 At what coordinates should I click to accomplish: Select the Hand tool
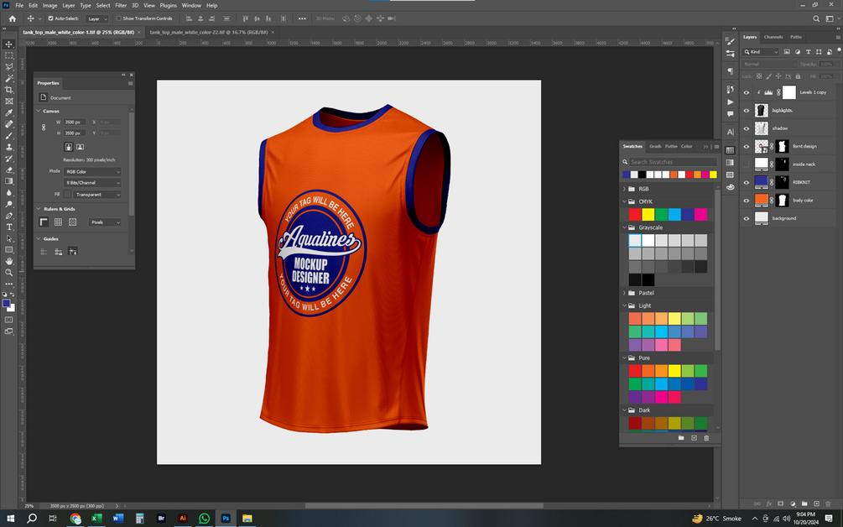point(9,261)
